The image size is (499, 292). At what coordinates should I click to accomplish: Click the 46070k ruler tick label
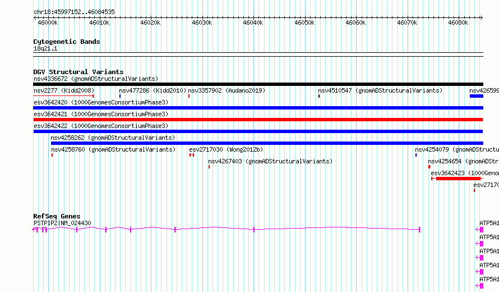click(x=407, y=22)
